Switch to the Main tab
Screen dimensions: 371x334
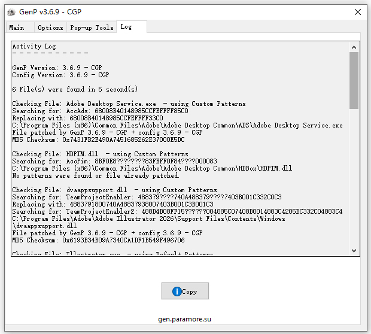(x=20, y=28)
